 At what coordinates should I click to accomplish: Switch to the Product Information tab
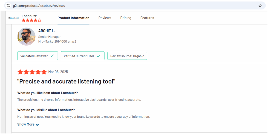(x=73, y=18)
